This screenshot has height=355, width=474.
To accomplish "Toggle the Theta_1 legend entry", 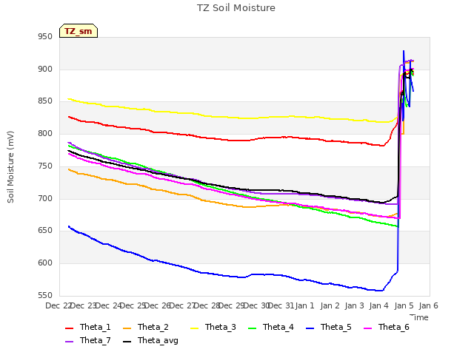I will 88,327.
